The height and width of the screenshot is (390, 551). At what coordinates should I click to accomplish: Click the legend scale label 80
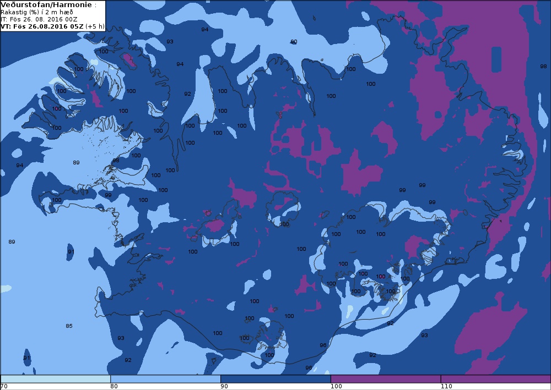tap(114, 386)
